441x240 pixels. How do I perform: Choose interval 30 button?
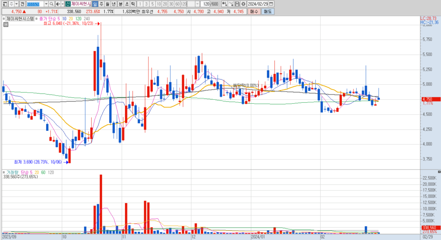(171, 4)
